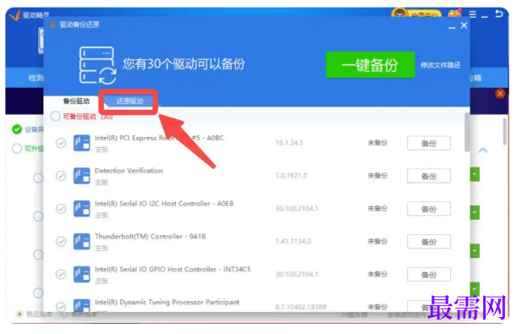Click motherboard icon of Intel PCI Express Root
Screen dimensions: 522x334
point(81,143)
